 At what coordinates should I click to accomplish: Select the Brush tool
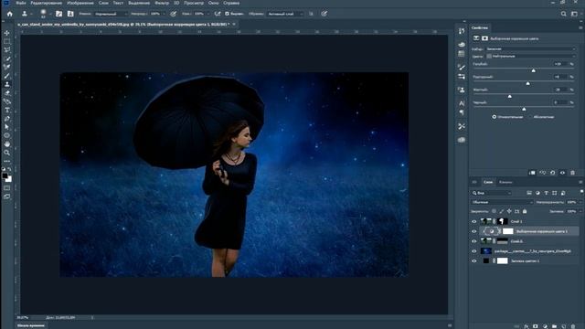(x=6, y=76)
